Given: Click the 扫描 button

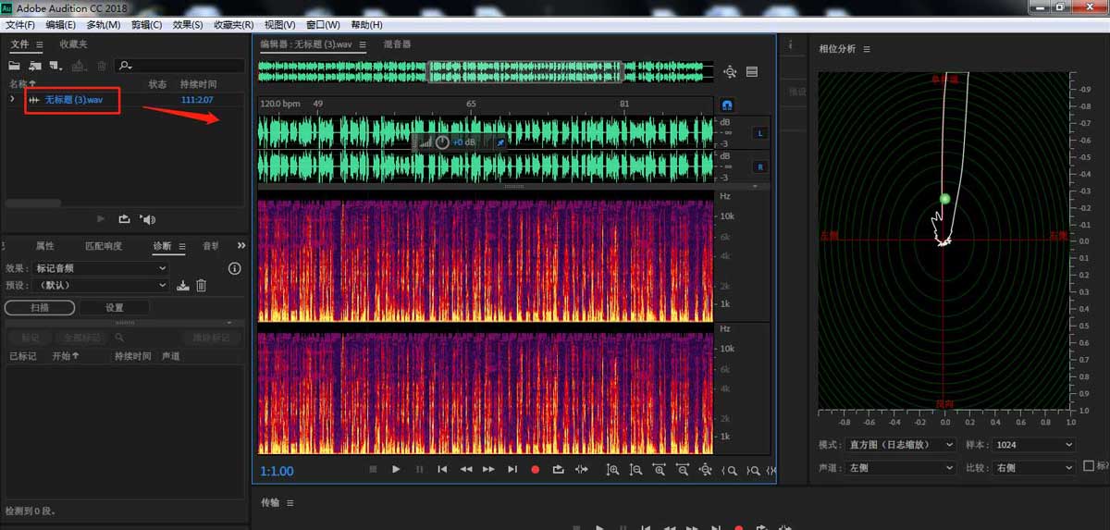Looking at the screenshot, I should coord(40,307).
